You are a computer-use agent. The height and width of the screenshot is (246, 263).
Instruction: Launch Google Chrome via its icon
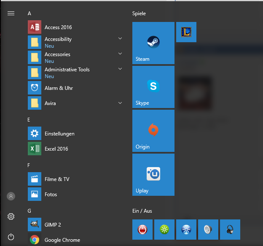click(x=35, y=239)
